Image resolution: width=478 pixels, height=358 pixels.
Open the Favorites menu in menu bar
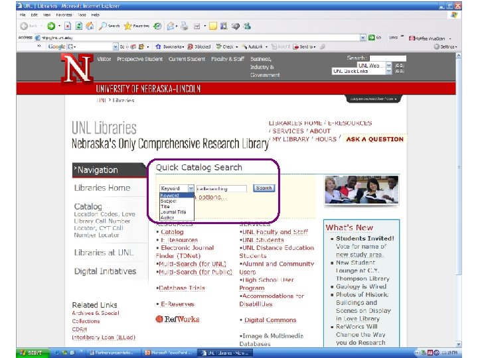click(64, 15)
